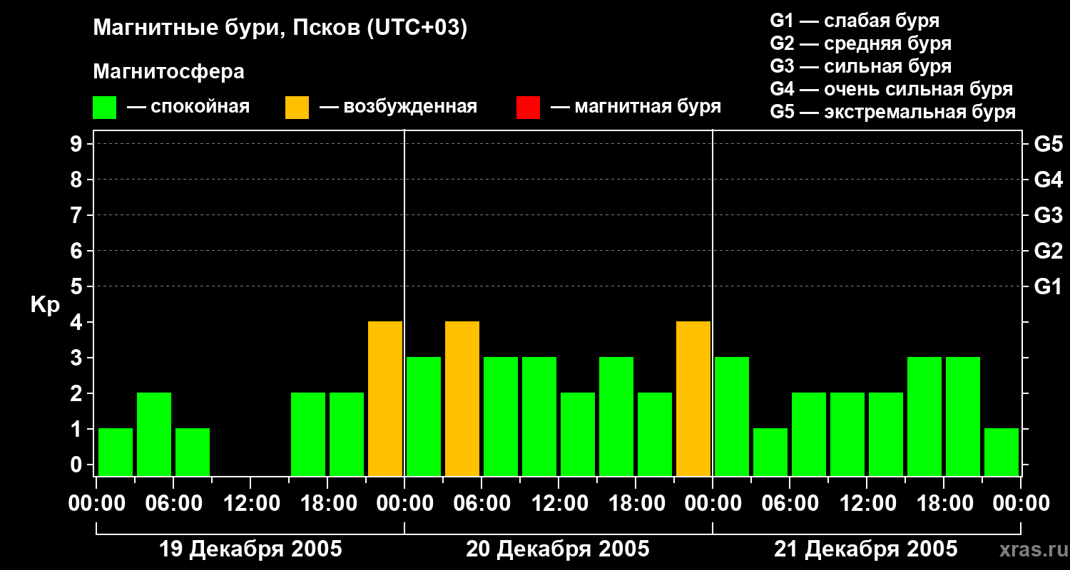Click the 06:00–09:00 green bar on 20 December
This screenshot has height=570, width=1070.
tap(501, 416)
